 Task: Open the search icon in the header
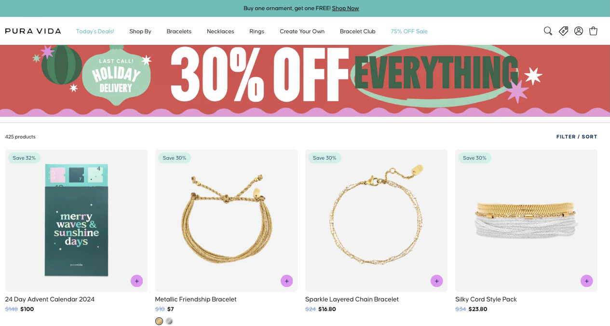point(548,31)
